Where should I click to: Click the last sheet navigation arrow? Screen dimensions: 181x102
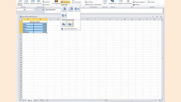(x=25, y=100)
